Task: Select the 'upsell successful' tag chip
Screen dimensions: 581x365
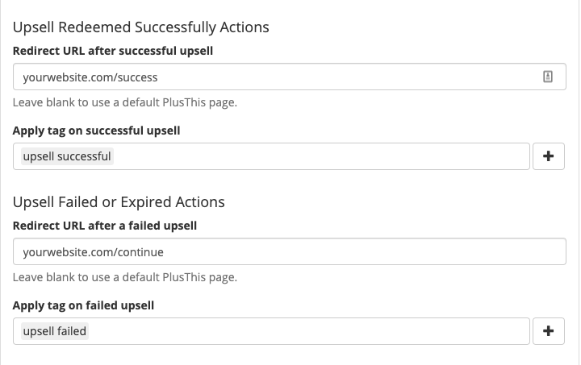Action: [x=67, y=156]
